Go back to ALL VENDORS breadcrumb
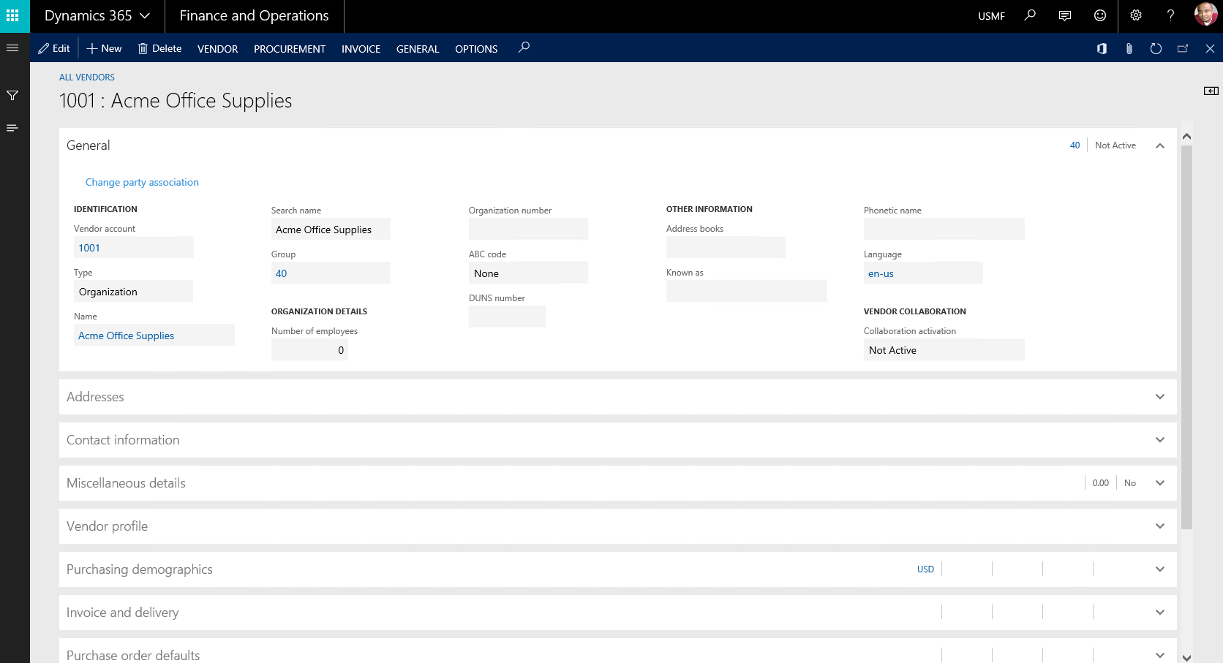Image resolution: width=1223 pixels, height=663 pixels. [x=87, y=77]
